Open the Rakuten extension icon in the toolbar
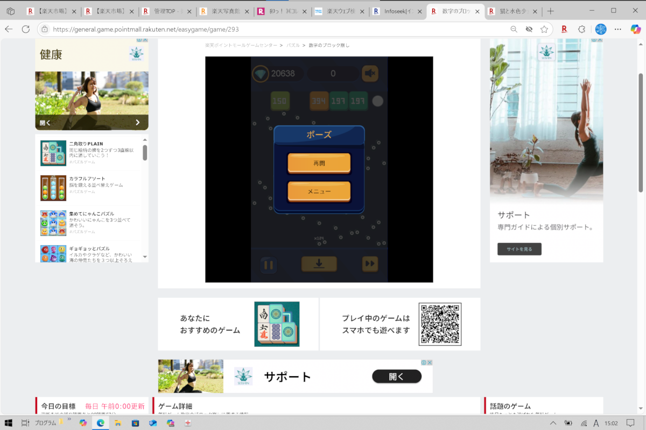 pos(564,29)
